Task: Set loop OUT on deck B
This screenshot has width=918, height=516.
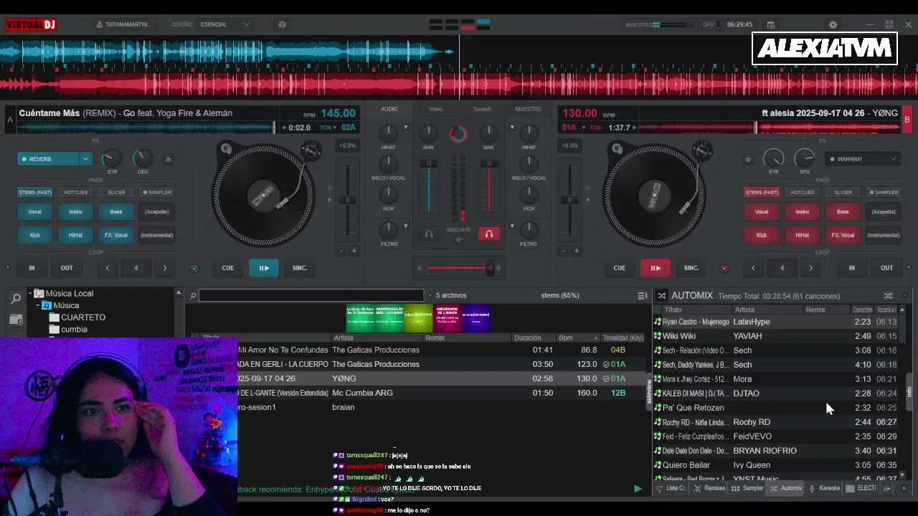Action: click(x=887, y=268)
